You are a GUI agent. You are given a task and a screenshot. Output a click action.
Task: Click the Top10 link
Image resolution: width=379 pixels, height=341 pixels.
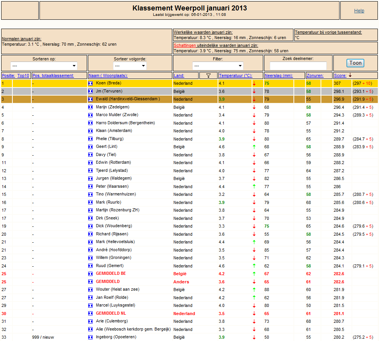point(23,75)
